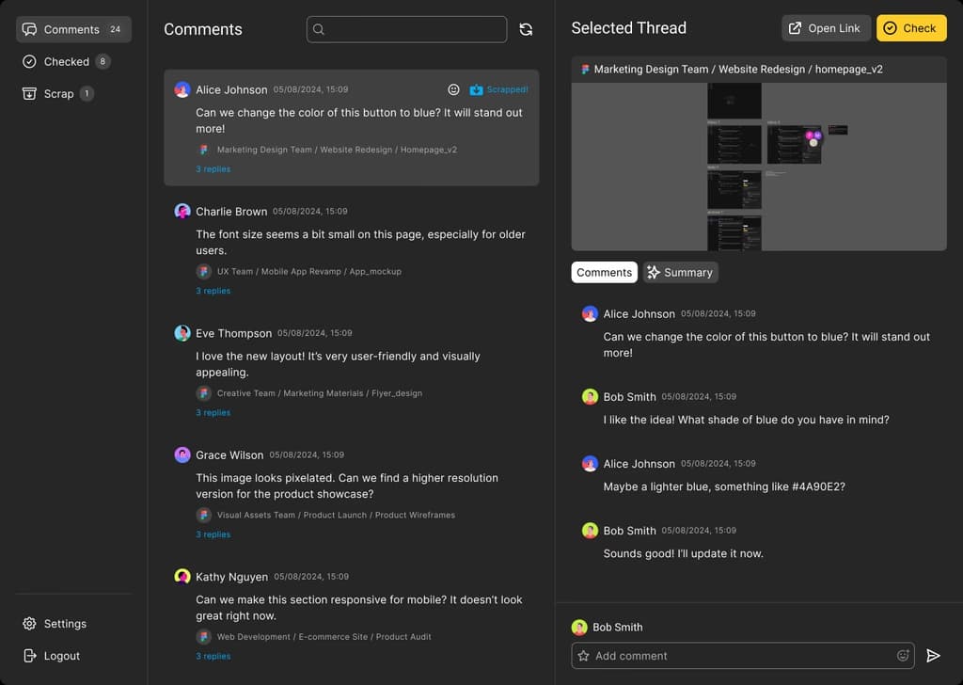Open the UX Team / Mobile App Revamp path
This screenshot has height=685, width=963.
(x=308, y=272)
